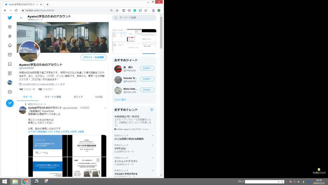This screenshot has height=185, width=328.
Task: Click the プロフィールを編集 button
Action: [94, 57]
